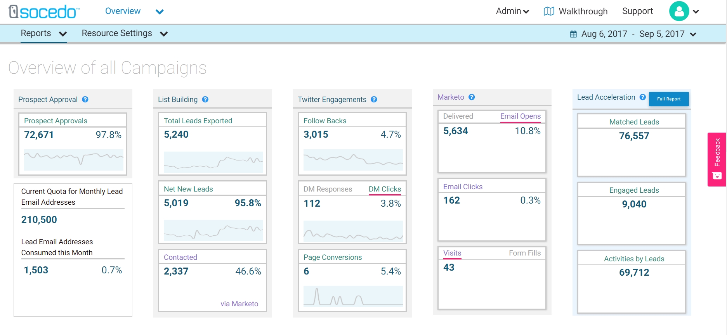Click the Email Clicks card title
Image resolution: width=727 pixels, height=335 pixels.
tap(463, 187)
